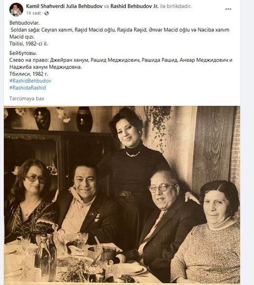Open the 19 saat timestamp link
Image resolution: width=254 pixels, height=285 pixels.
point(33,13)
